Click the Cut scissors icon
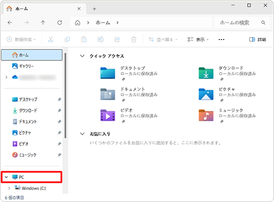This screenshot has height=202, width=274. coord(50,40)
